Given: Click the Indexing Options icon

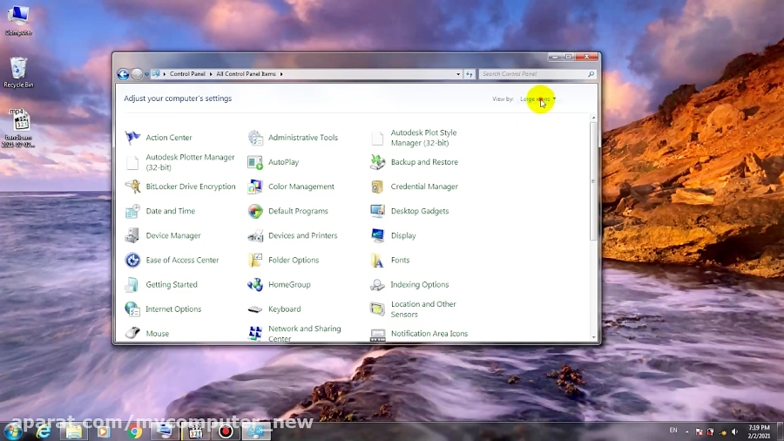Looking at the screenshot, I should click(x=377, y=284).
